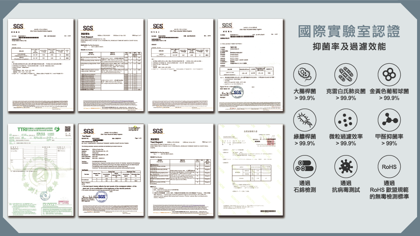This screenshot has height=236, width=420.
Task: Click the 的無毒檢測標準 text line
Action: (x=389, y=197)
